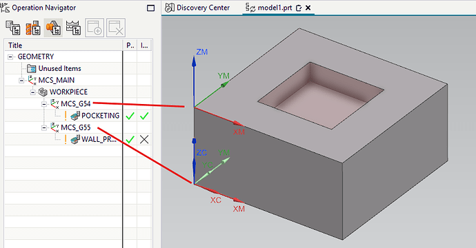Click the Unused Items folder icon
Screen dimensions: 476x248
[x=32, y=68]
